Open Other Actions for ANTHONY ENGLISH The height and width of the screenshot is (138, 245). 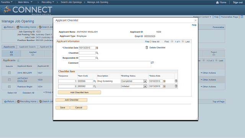208,80
